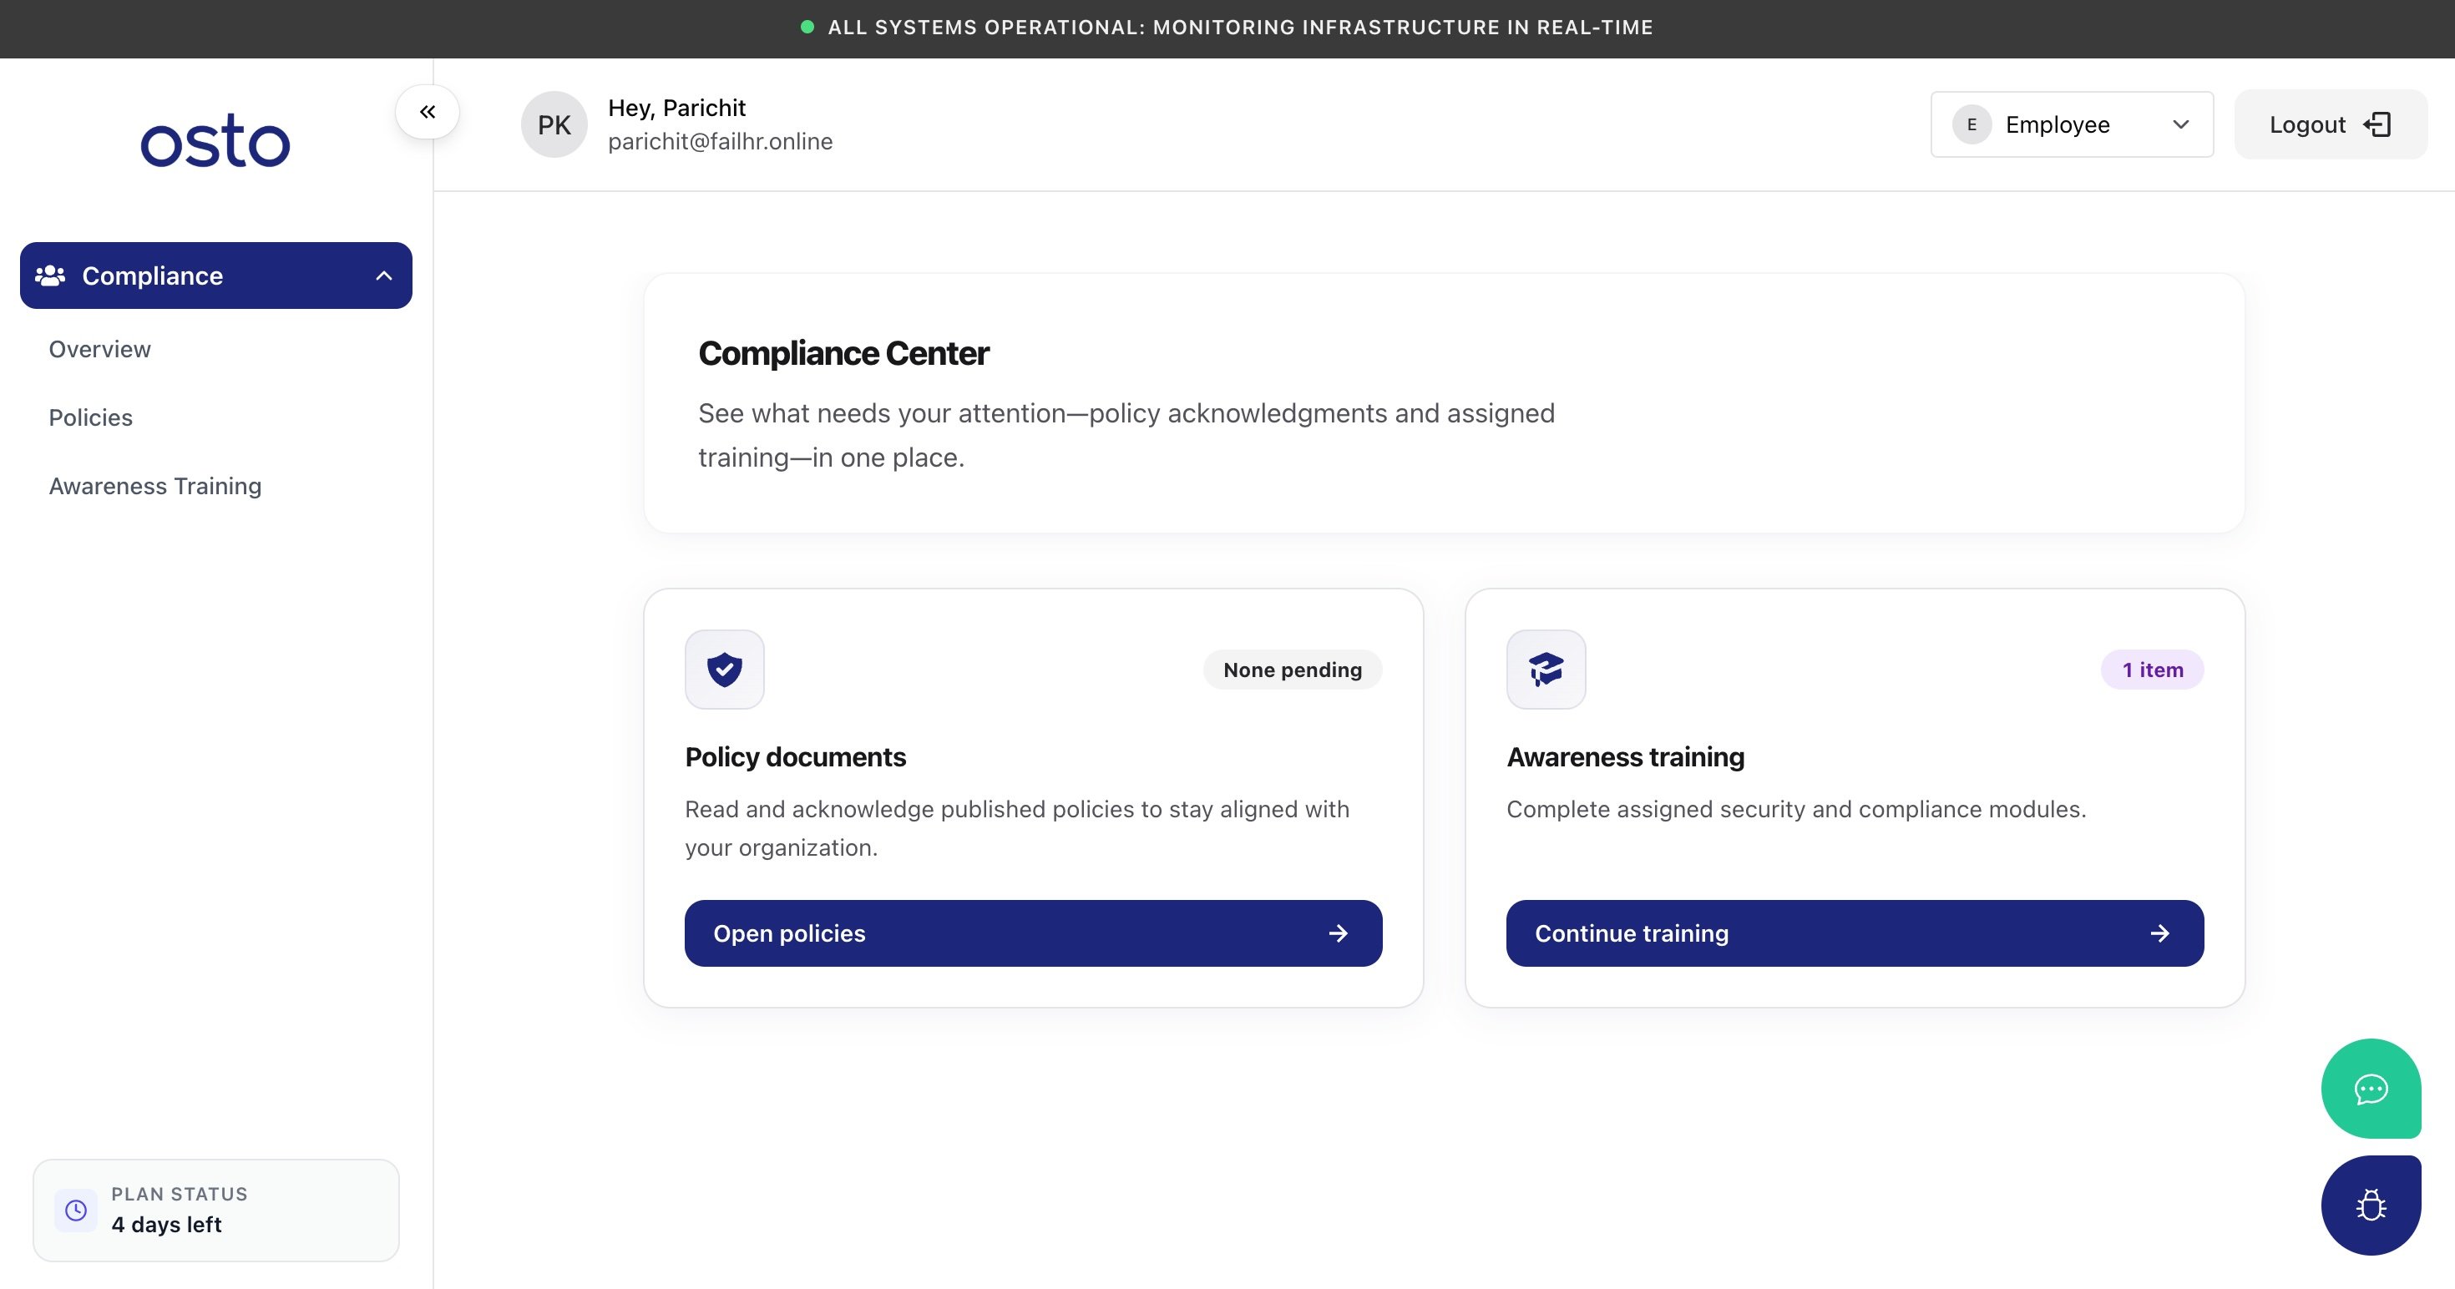Click the Compliance Center title

point(843,353)
